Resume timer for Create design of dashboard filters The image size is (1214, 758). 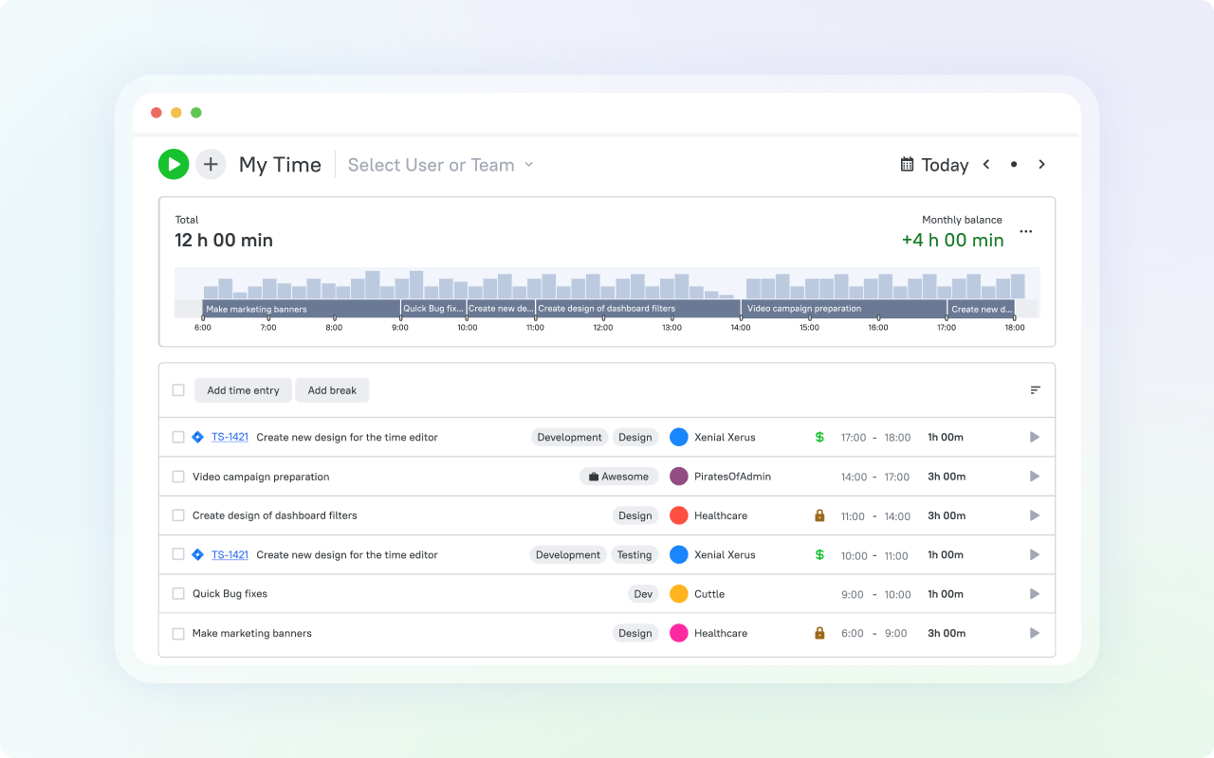pyautogui.click(x=1035, y=515)
